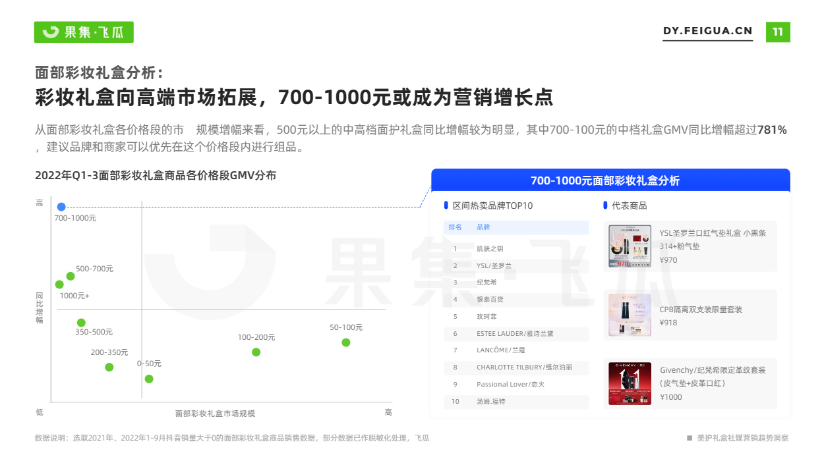
Task: Open the YSL gift box product thumbnail
Action: click(630, 246)
